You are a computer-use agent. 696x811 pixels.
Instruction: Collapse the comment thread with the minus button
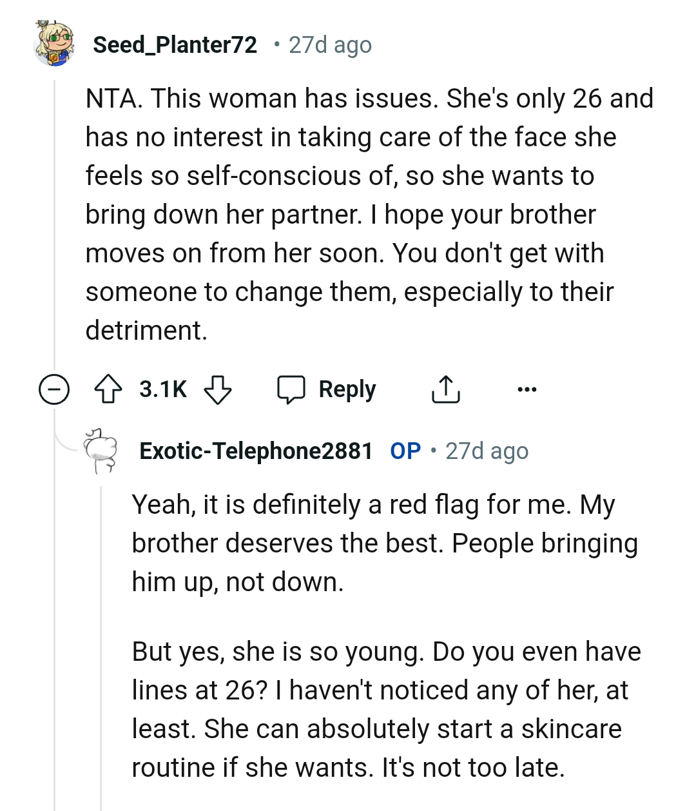click(54, 389)
